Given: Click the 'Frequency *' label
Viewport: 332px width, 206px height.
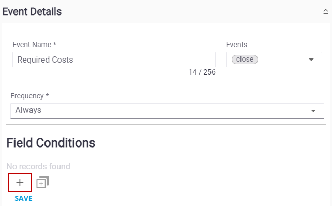Looking at the screenshot, I should (29, 96).
